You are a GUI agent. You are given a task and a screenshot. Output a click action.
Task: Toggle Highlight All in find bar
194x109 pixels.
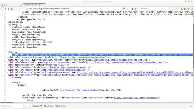(37, 106)
